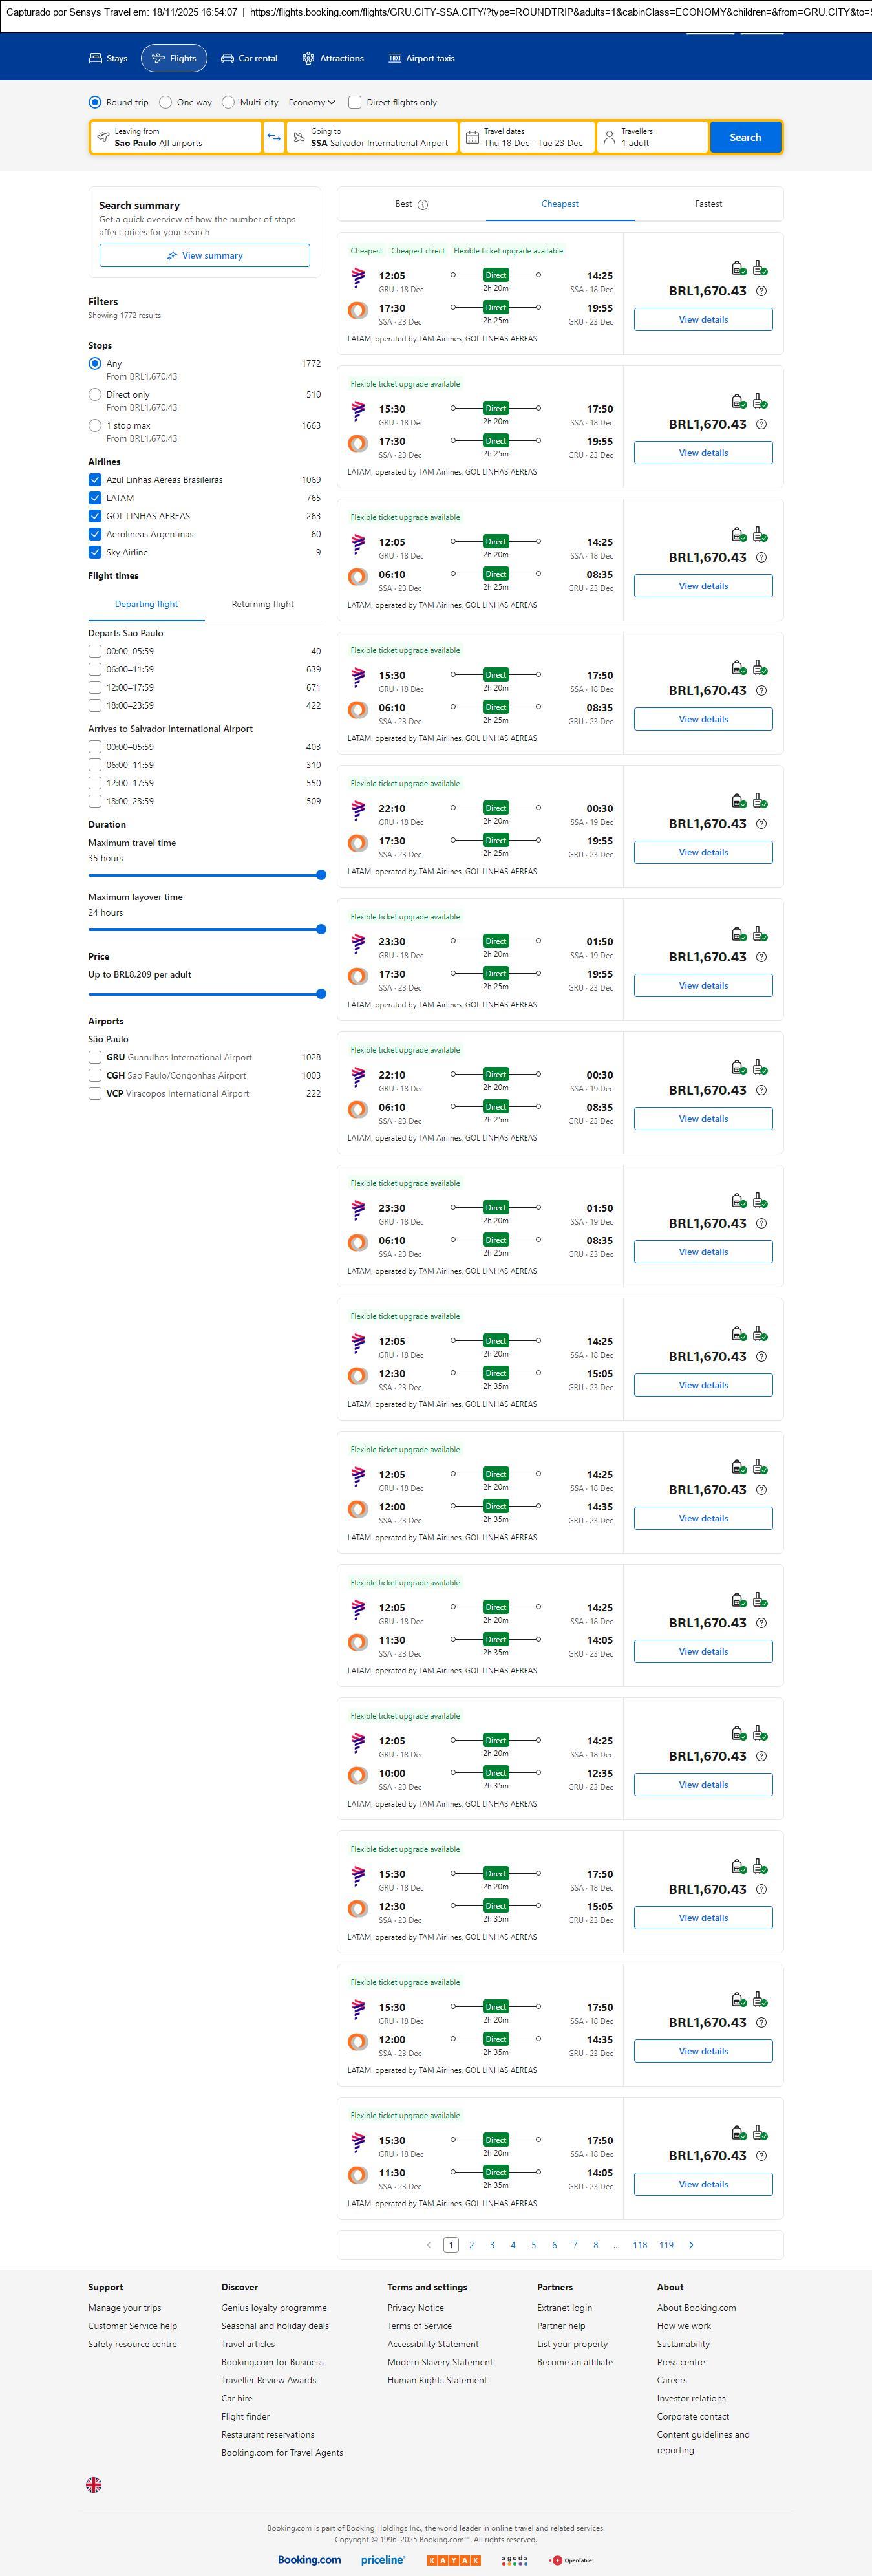
Task: Click the calendar icon in Travel dates
Action: click(471, 137)
